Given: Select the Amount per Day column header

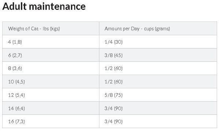Looking at the screenshot, I should click(158, 28).
